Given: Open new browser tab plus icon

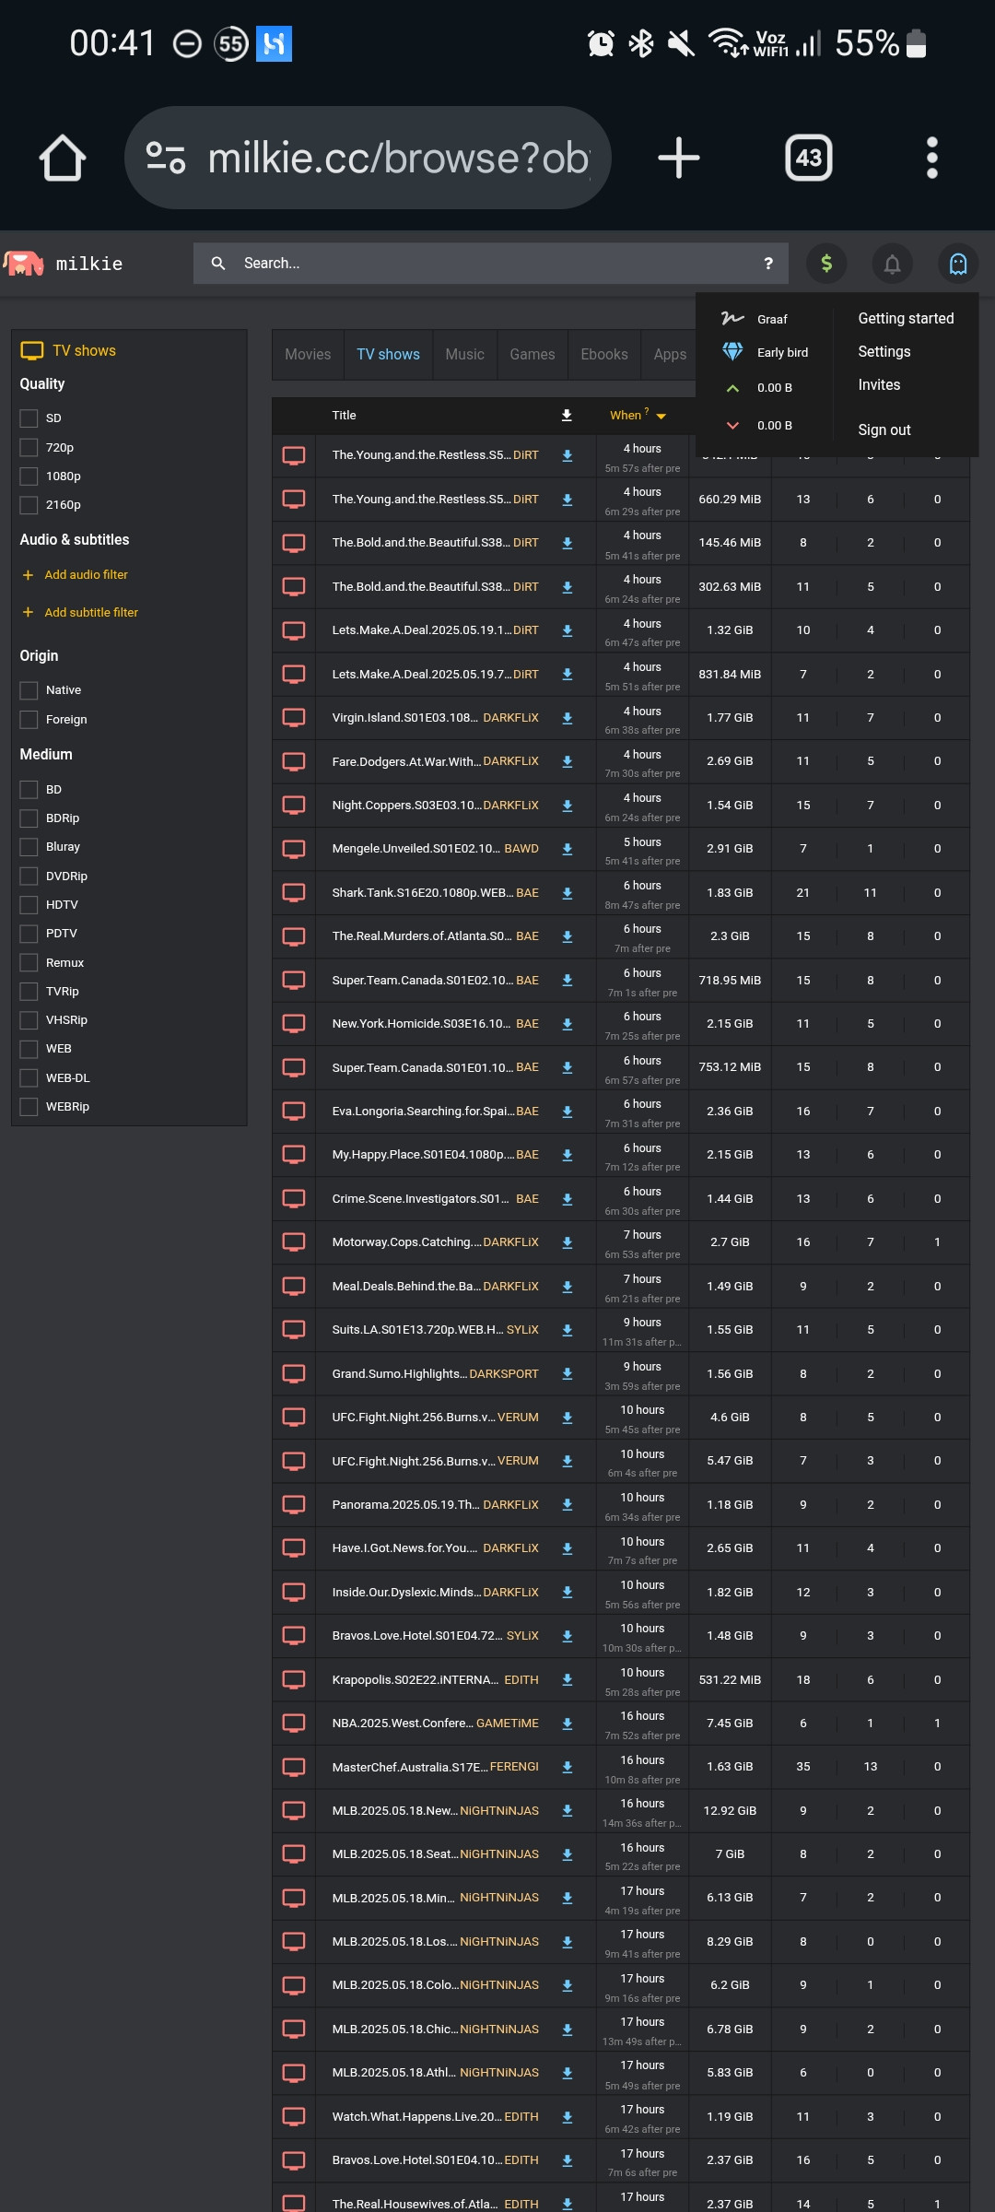Looking at the screenshot, I should 679,158.
